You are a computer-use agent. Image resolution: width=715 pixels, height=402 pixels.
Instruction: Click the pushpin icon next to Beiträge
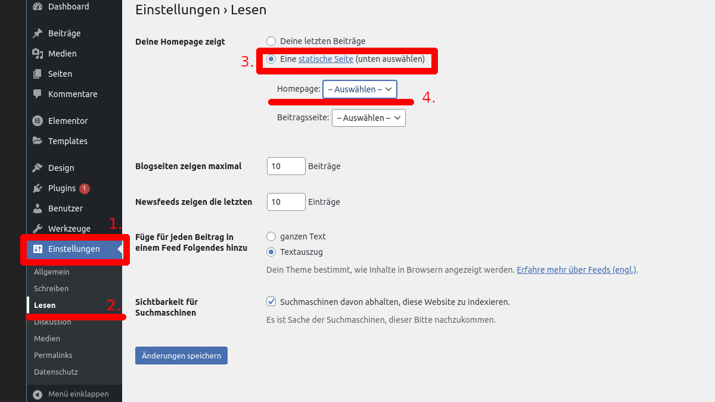pyautogui.click(x=38, y=33)
